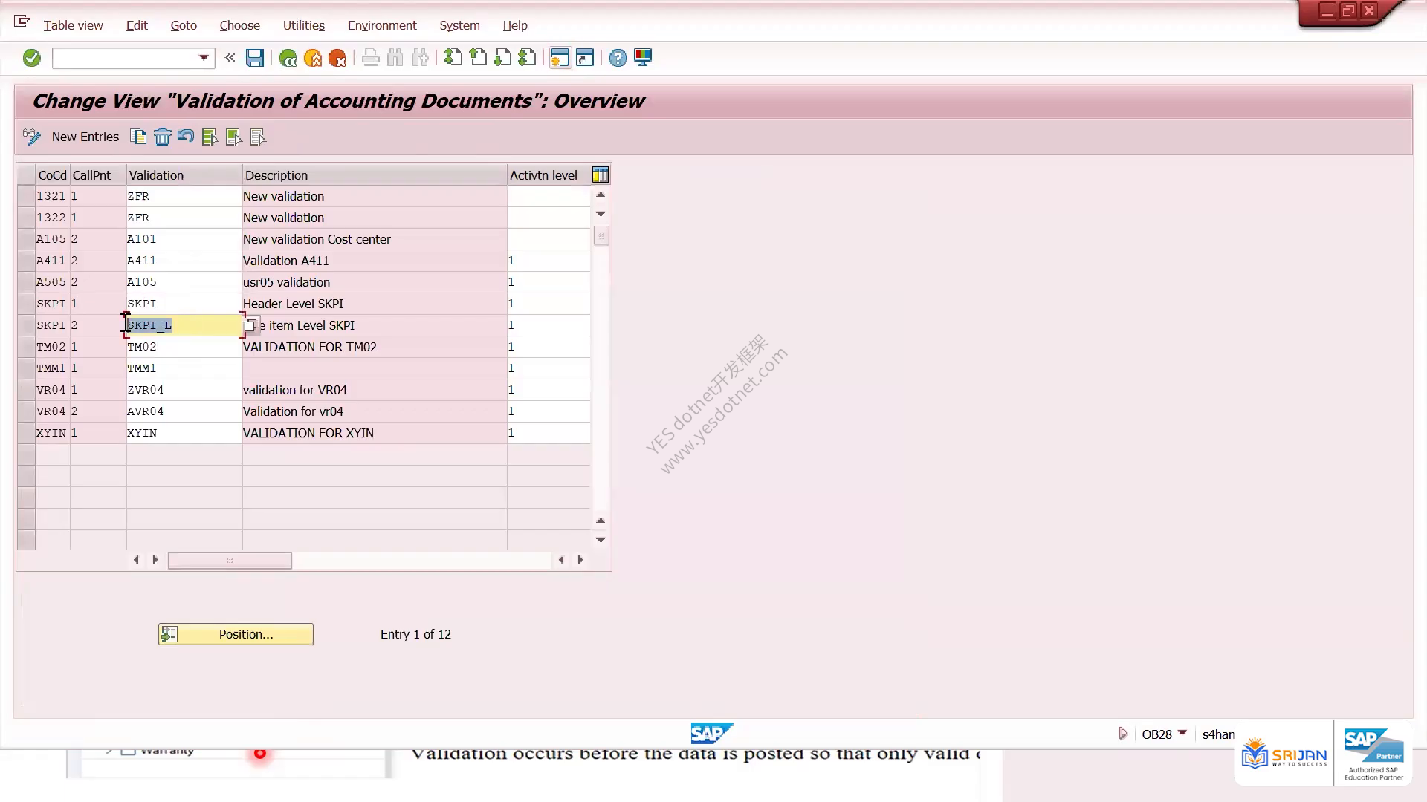Select row selector for TM02 entry
This screenshot has width=1427, height=802.
(x=26, y=347)
